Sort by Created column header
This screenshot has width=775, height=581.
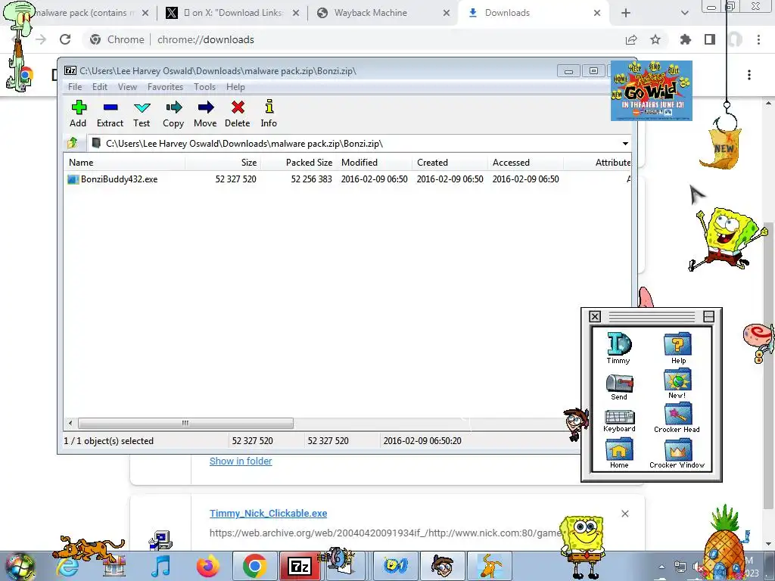point(450,163)
